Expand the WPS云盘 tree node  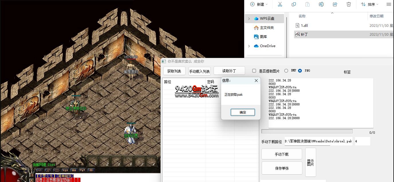click(x=249, y=19)
